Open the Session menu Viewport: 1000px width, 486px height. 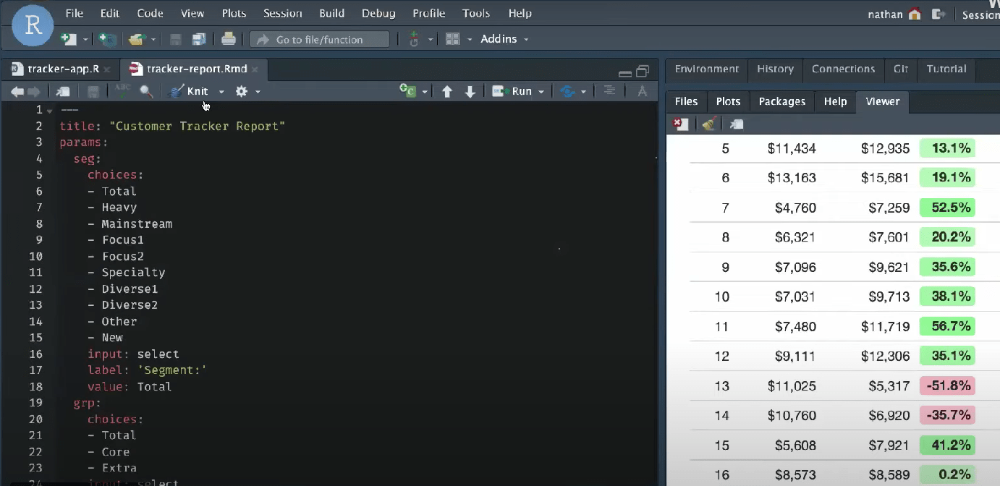pyautogui.click(x=283, y=14)
